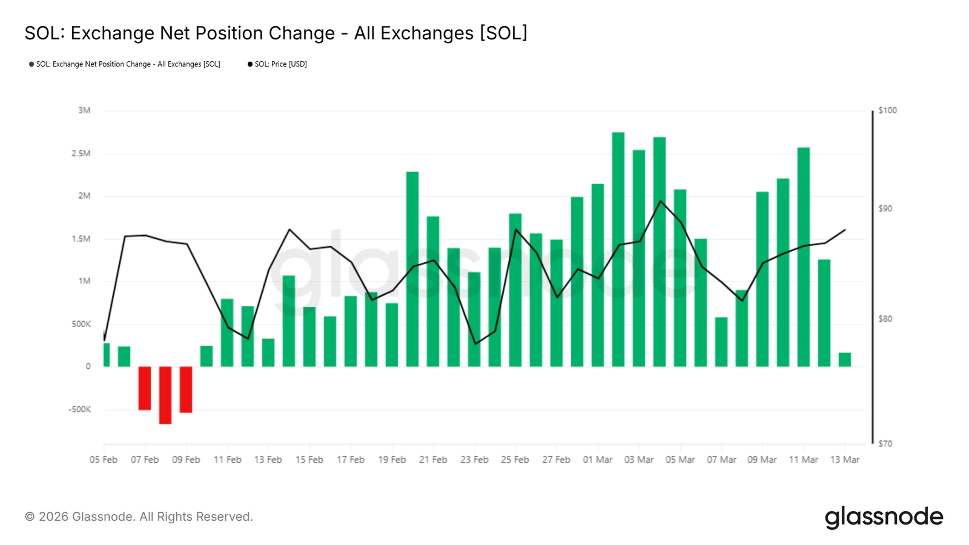Click the small green bar on 13 Mar

click(845, 360)
